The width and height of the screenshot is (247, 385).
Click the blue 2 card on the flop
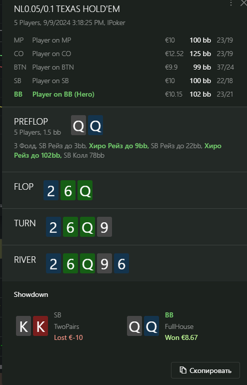point(51,190)
